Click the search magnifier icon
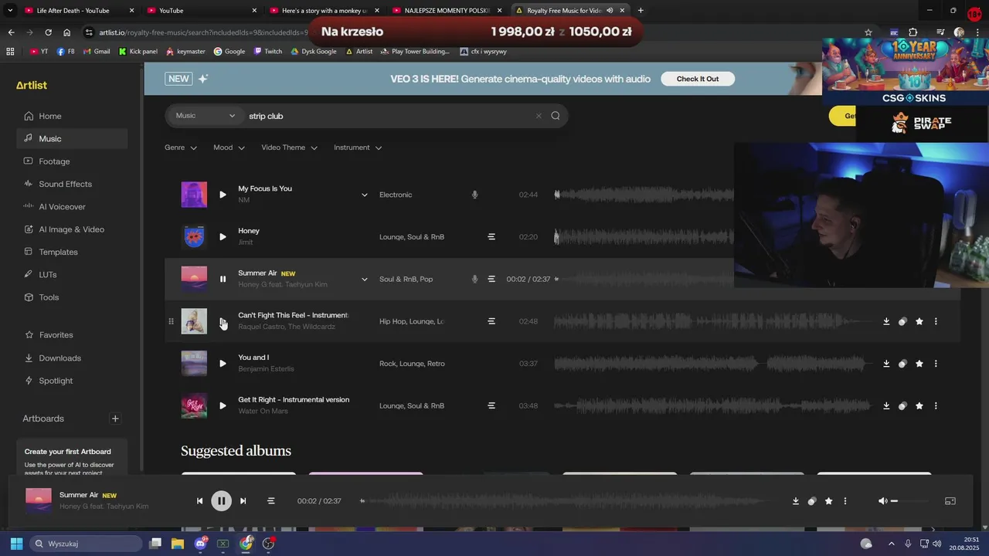Viewport: 989px width, 556px height. pos(556,116)
